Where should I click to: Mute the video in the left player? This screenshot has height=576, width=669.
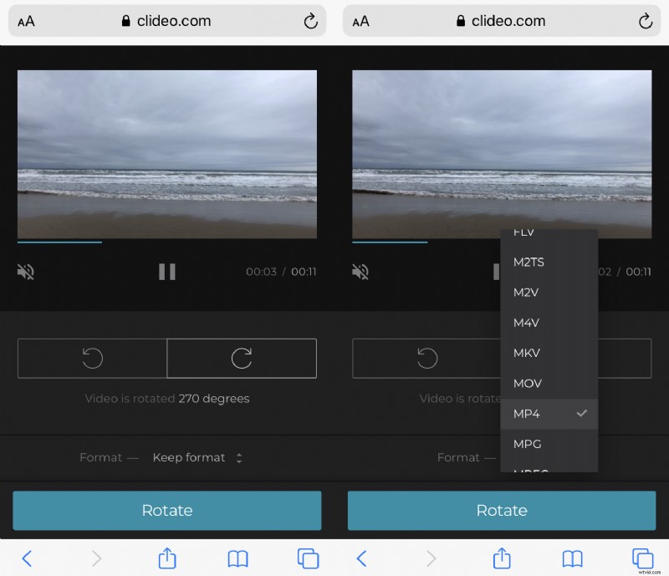pyautogui.click(x=25, y=272)
